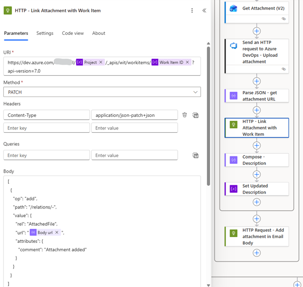This screenshot has width=303, height=287.
Task: Remove the Project token from URI
Action: click(x=101, y=63)
